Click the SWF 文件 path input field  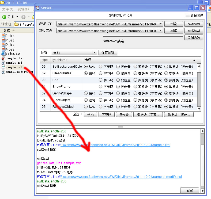point(107,24)
